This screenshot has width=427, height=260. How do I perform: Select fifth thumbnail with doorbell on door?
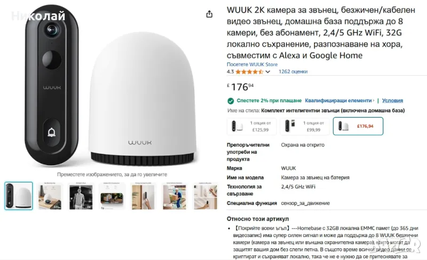tap(143, 197)
